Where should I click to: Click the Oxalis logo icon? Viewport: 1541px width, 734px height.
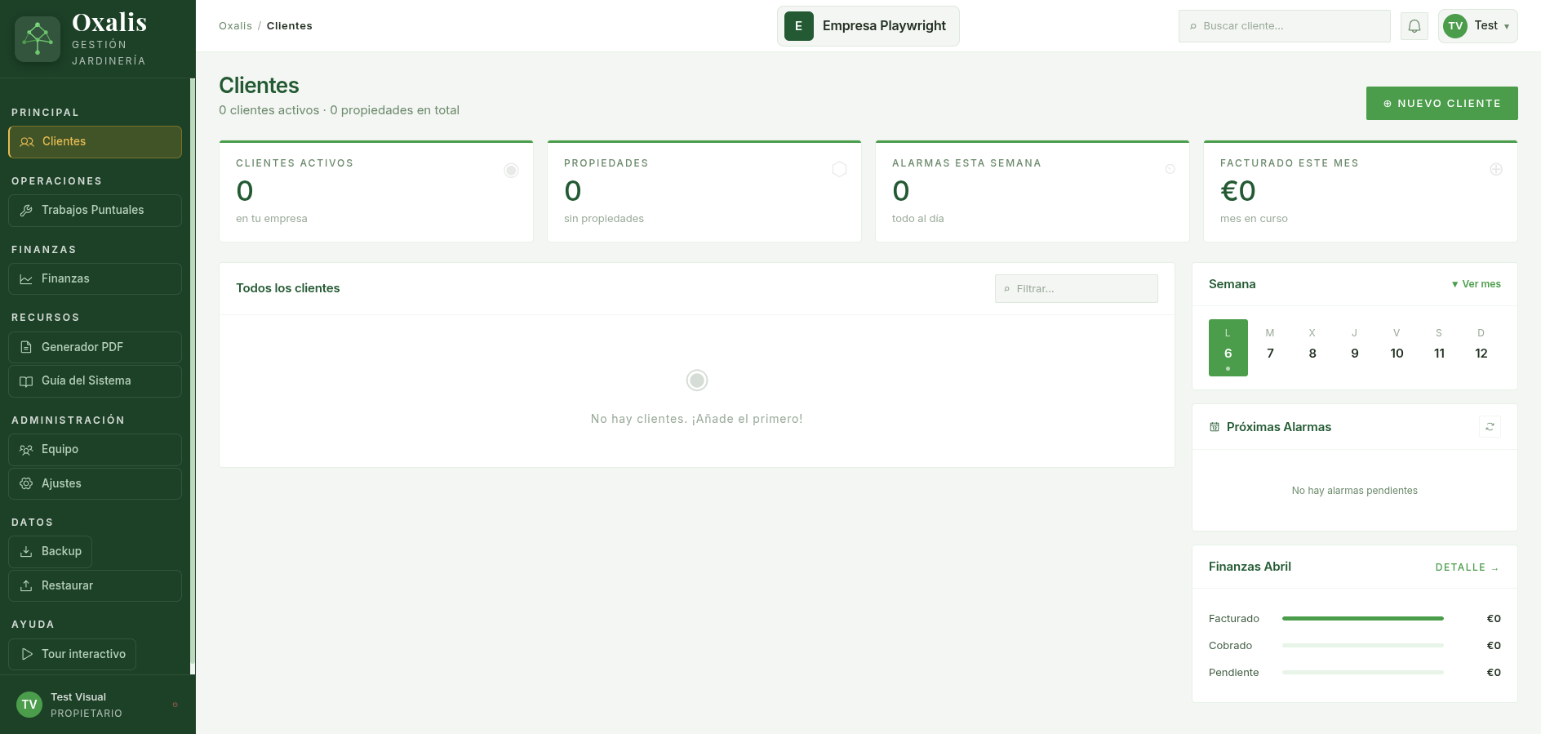click(38, 39)
